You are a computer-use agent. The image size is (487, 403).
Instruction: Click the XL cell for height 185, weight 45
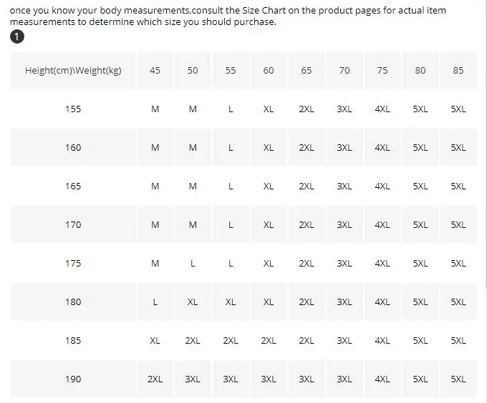point(155,341)
